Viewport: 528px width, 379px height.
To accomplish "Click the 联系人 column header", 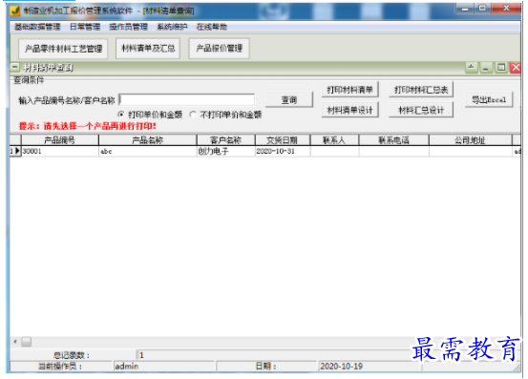I will point(335,140).
